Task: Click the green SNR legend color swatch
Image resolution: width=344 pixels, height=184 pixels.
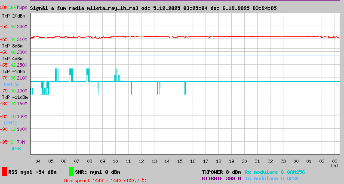Action: click(71, 172)
